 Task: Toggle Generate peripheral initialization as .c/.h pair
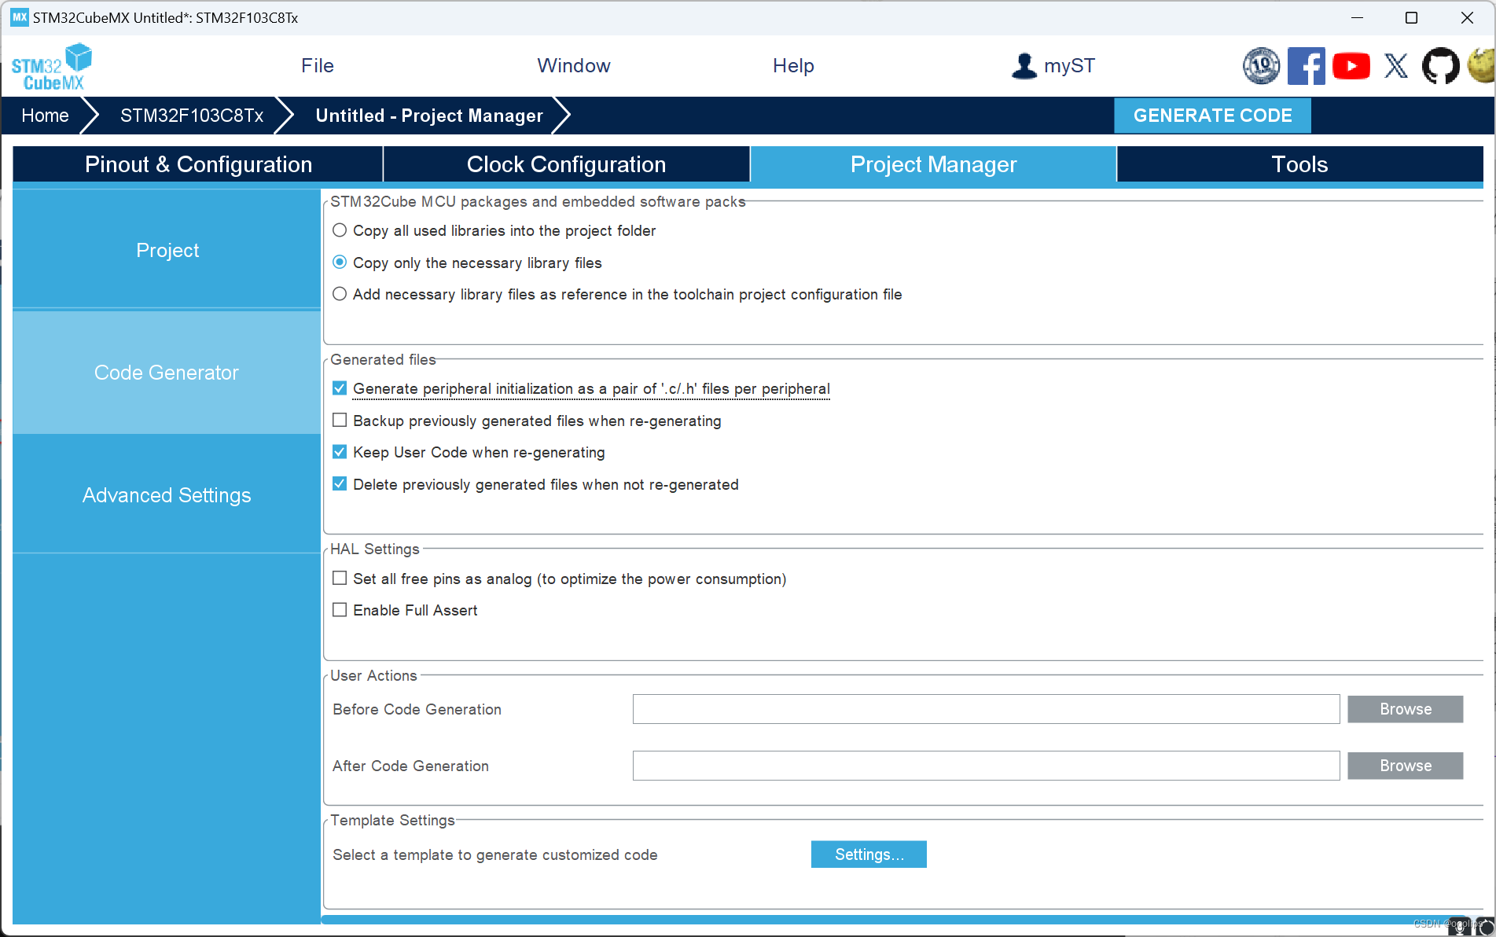[340, 388]
